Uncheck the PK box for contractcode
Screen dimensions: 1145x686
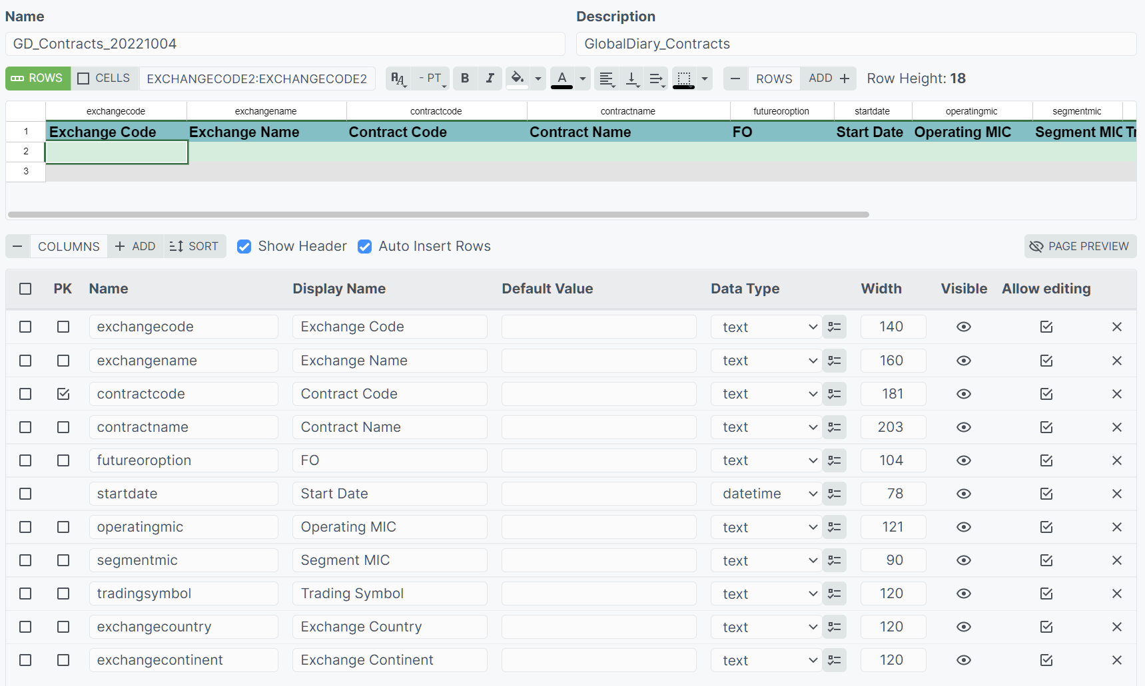pyautogui.click(x=63, y=394)
